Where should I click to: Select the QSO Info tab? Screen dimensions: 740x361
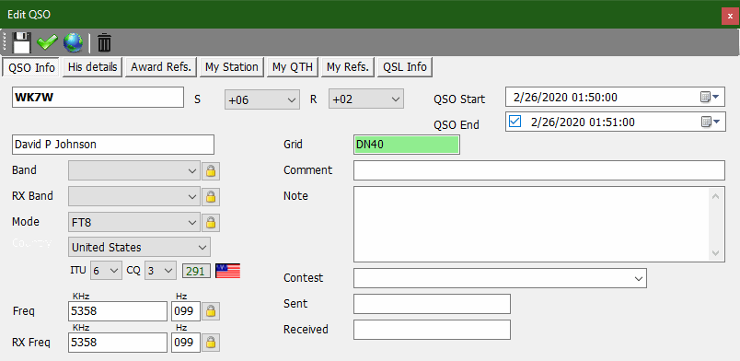point(31,67)
